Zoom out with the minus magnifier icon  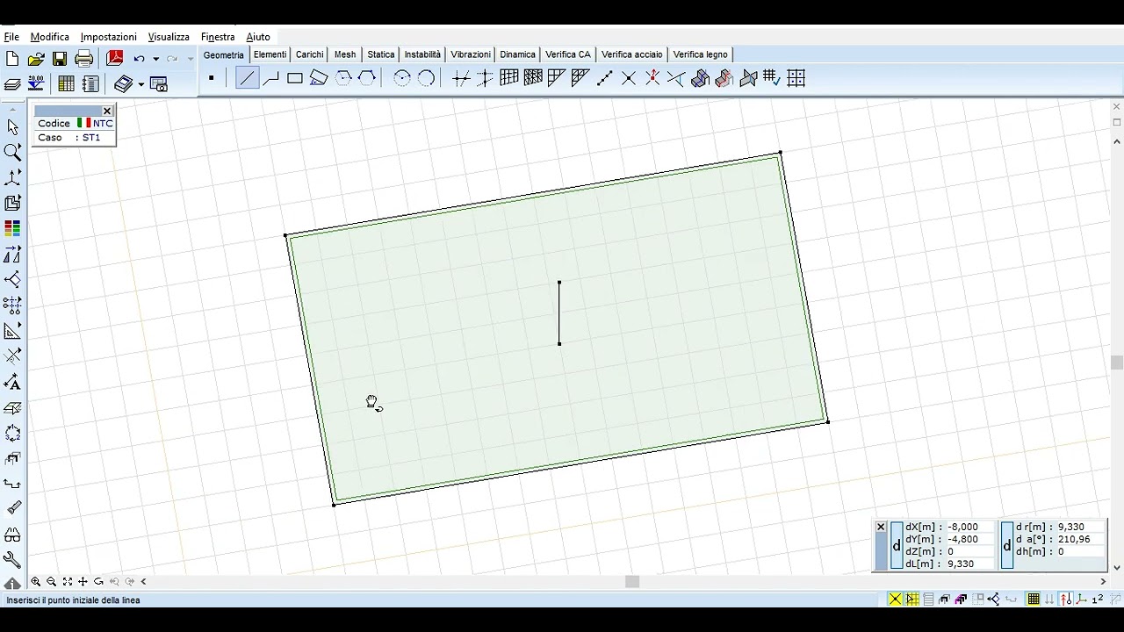coord(52,581)
